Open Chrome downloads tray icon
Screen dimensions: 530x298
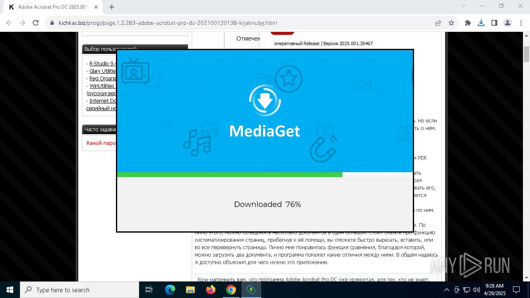[481, 23]
